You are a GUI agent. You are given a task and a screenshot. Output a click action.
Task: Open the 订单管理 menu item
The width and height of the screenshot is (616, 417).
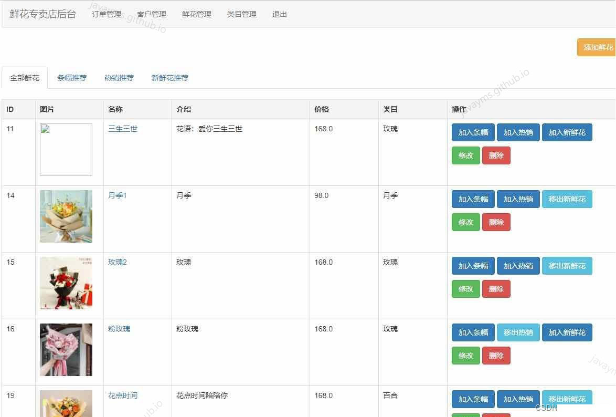tap(107, 14)
